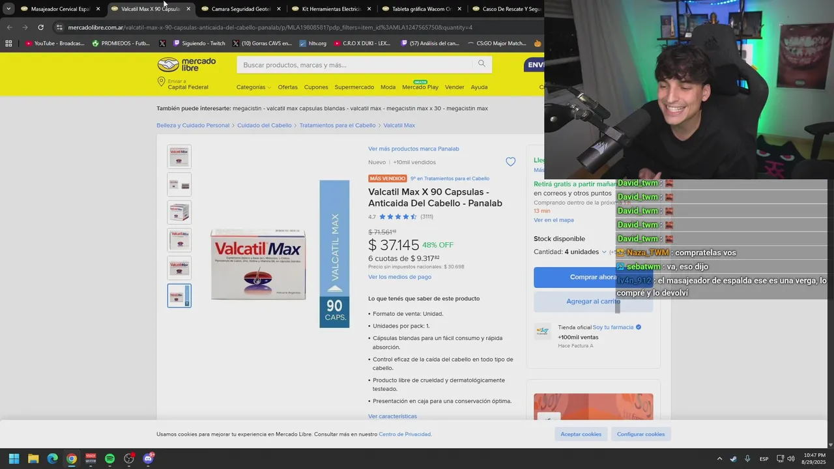834x469 pixels.
Task: Click the Configurar cookies button
Action: coord(641,434)
